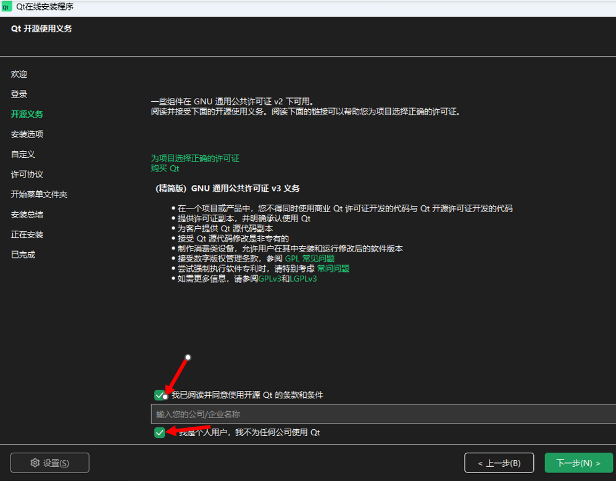Image resolution: width=616 pixels, height=481 pixels.
Task: Select the 已完成 step in the sidebar
Action: 23,255
